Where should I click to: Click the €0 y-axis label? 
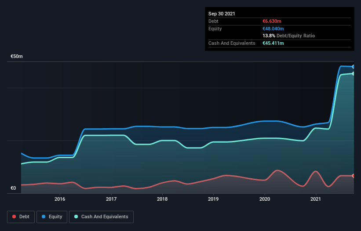[x=13, y=188]
